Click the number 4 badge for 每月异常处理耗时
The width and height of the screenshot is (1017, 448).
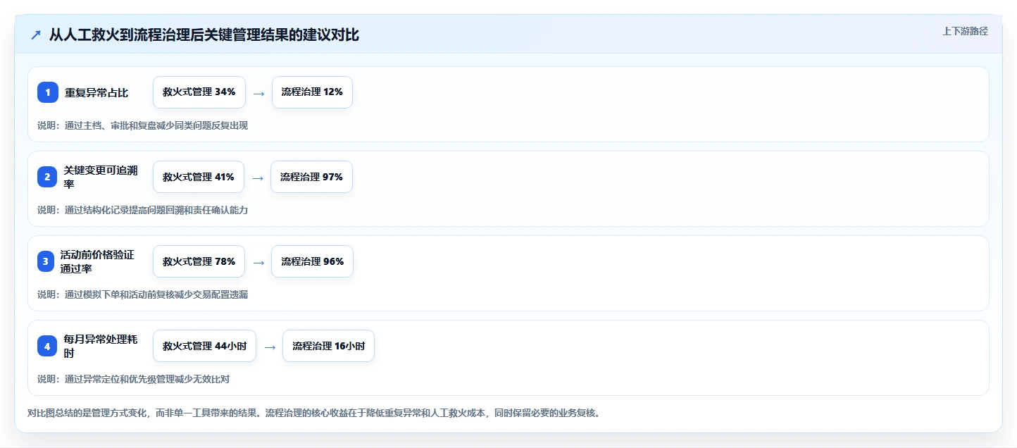(x=48, y=346)
